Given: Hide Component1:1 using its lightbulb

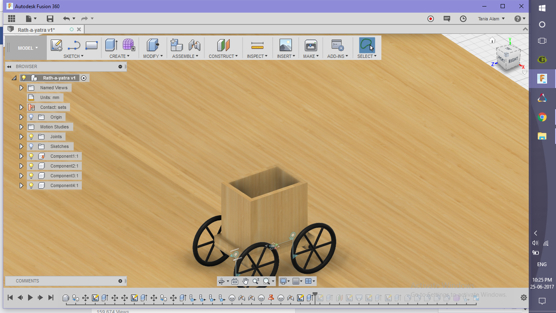Looking at the screenshot, I should 31,156.
